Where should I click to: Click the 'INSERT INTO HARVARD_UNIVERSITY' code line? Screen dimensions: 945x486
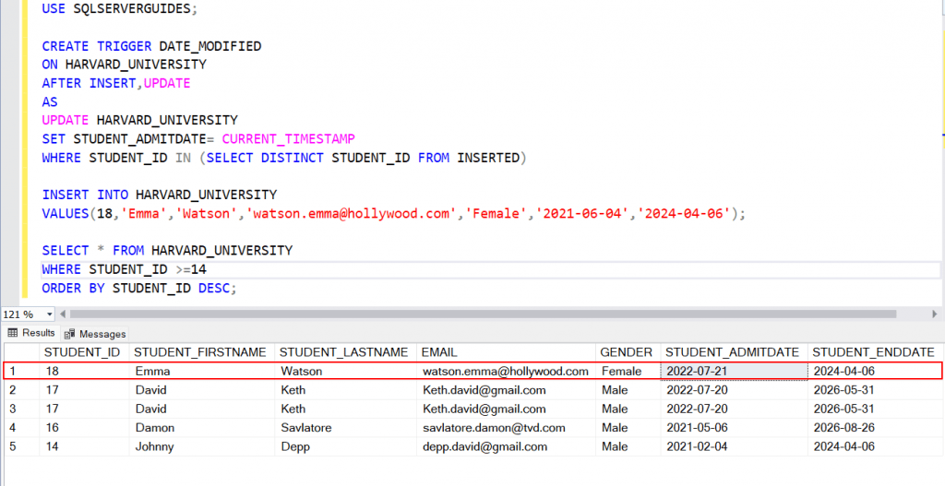pyautogui.click(x=159, y=196)
